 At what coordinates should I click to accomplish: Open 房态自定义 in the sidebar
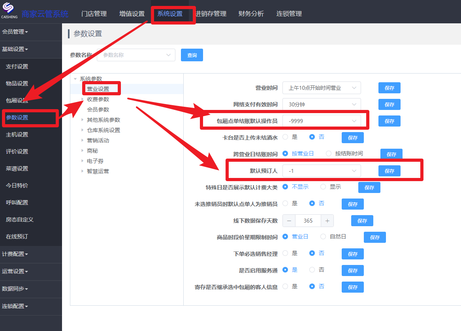tap(20, 219)
